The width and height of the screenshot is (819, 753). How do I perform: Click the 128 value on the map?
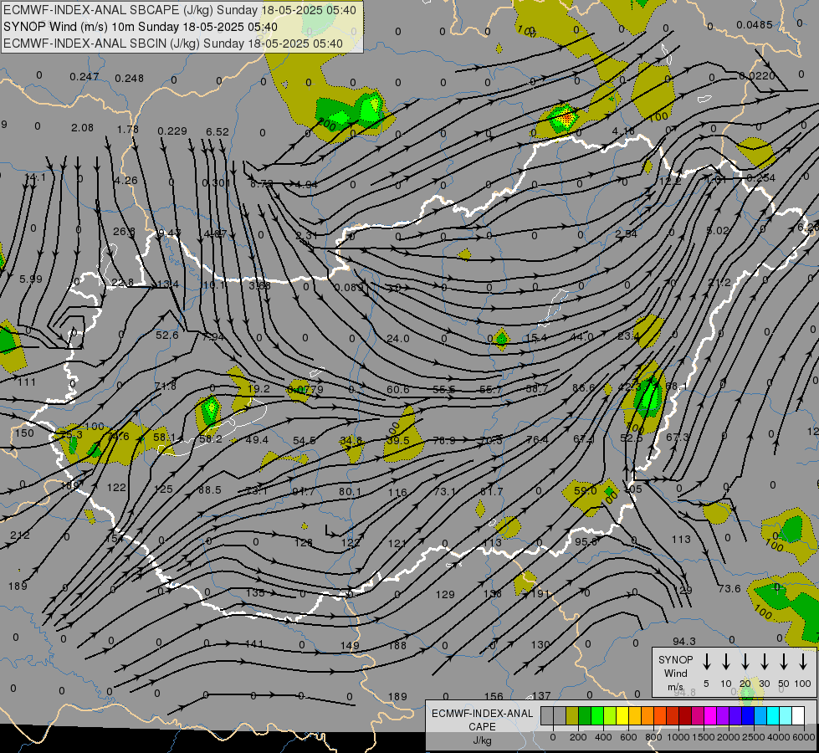click(x=304, y=543)
